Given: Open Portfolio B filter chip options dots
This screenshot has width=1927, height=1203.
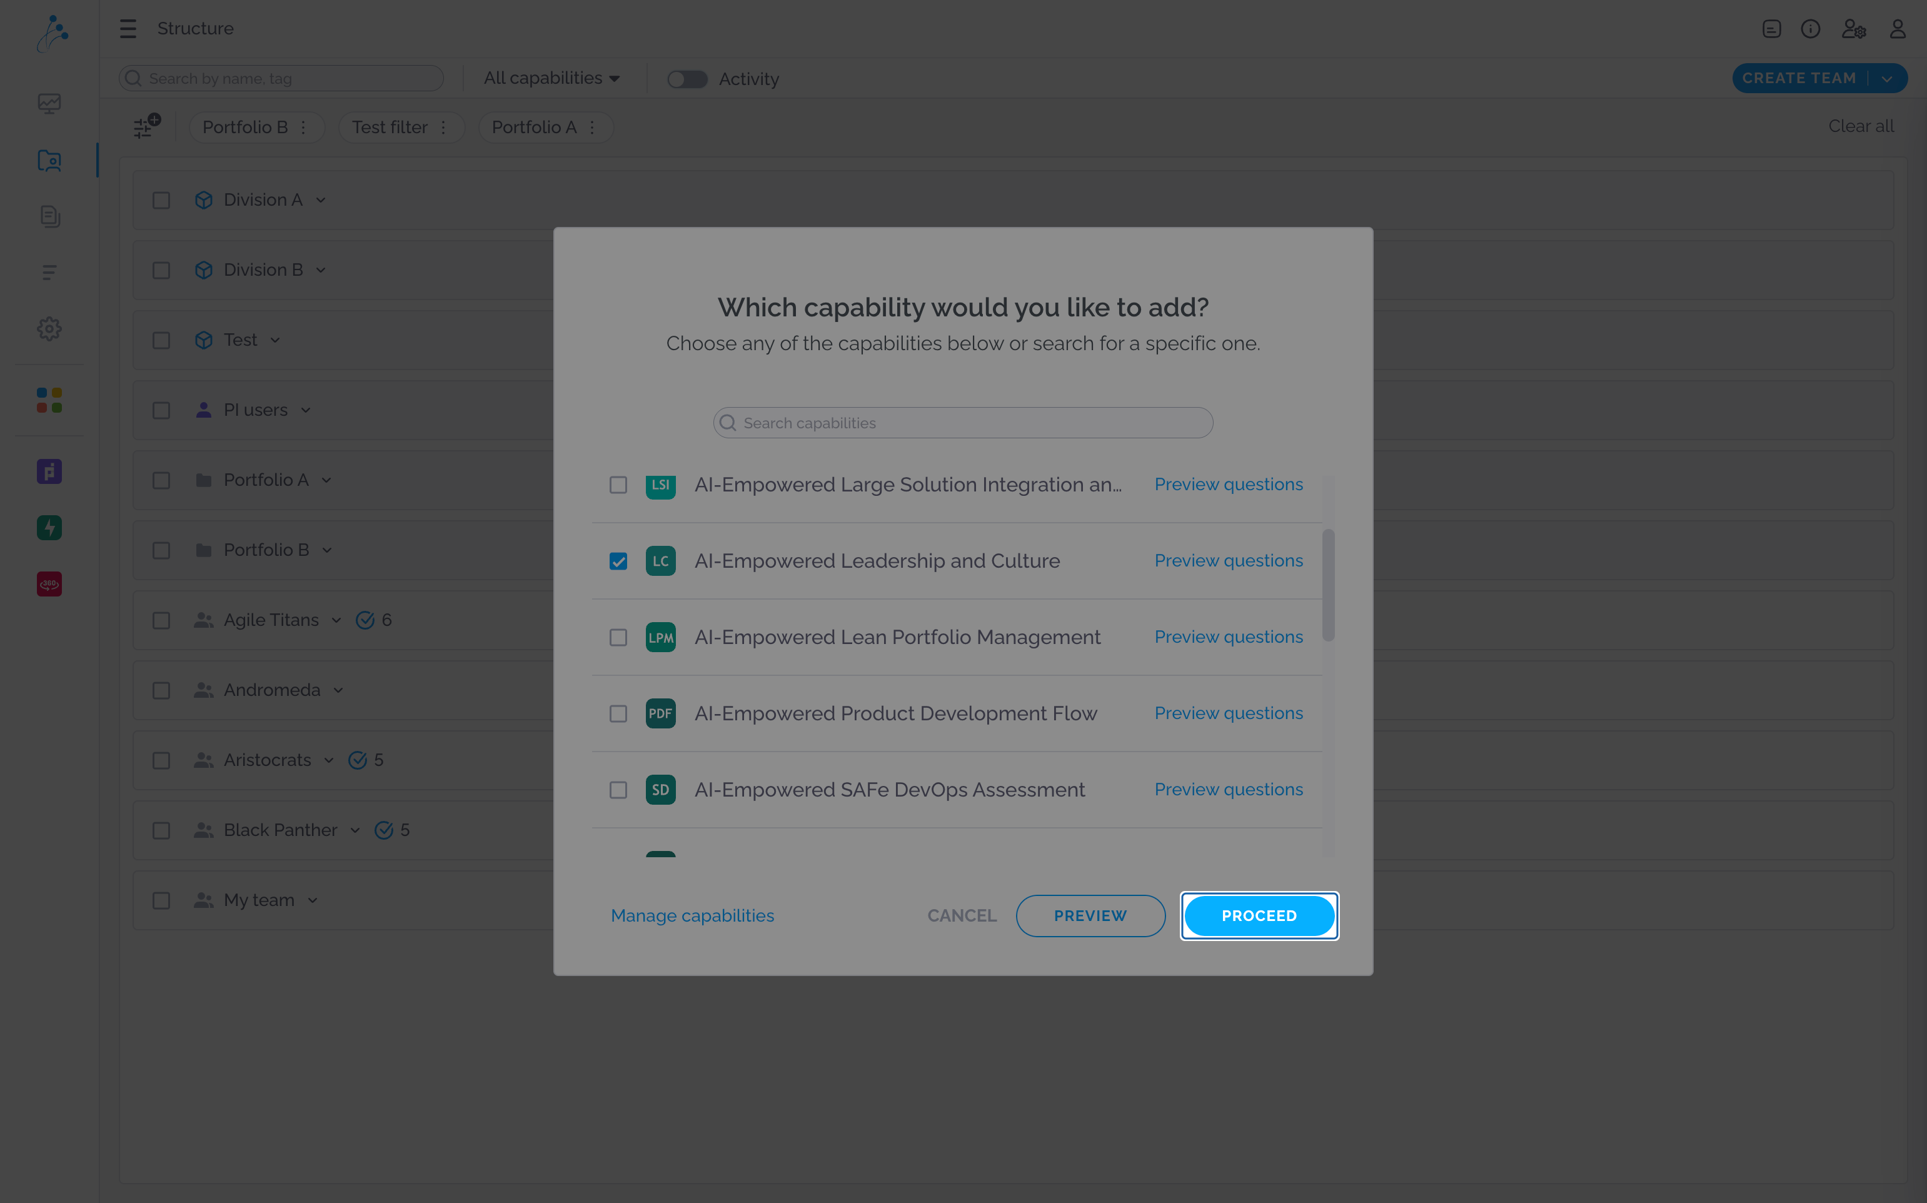Looking at the screenshot, I should coord(303,128).
